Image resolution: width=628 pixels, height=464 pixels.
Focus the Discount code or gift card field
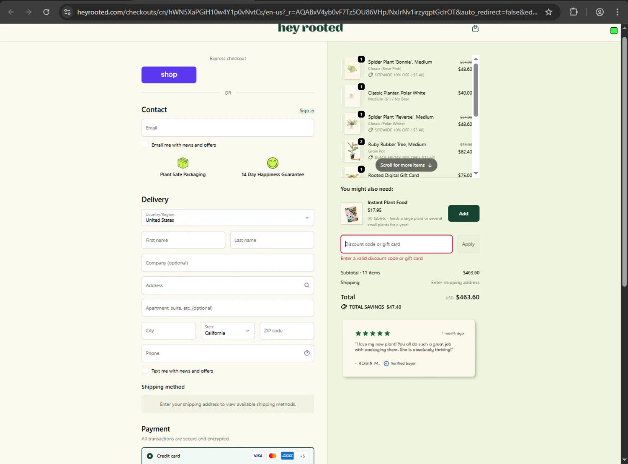(x=396, y=244)
